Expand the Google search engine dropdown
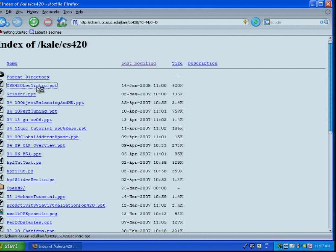 click(267, 22)
